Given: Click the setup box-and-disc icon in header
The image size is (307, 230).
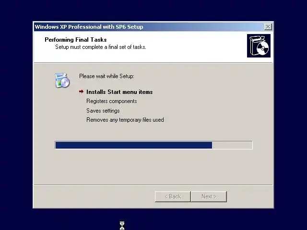Looking at the screenshot, I should click(x=259, y=46).
